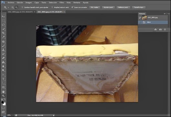Select the Eraser tool
Viewport: 171px width, 117px height.
click(x=3, y=58)
